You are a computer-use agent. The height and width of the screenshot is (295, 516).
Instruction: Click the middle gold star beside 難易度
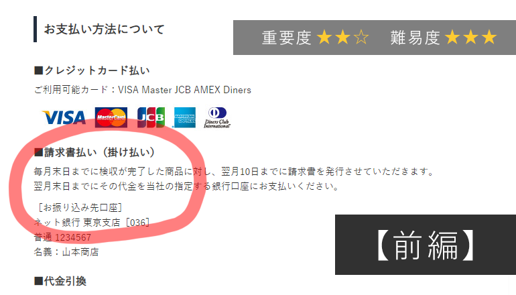tap(471, 37)
